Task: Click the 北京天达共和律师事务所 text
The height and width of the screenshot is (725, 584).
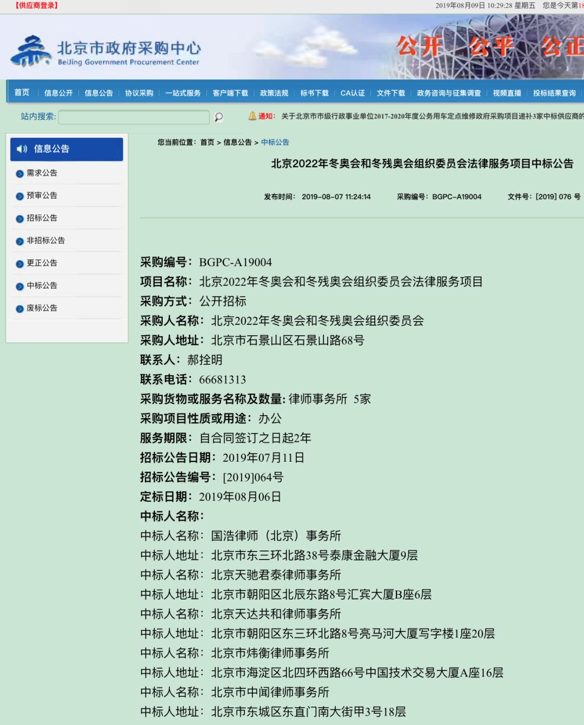Action: [x=276, y=614]
